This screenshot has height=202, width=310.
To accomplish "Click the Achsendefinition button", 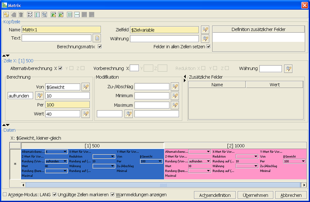I will pos(215,195).
